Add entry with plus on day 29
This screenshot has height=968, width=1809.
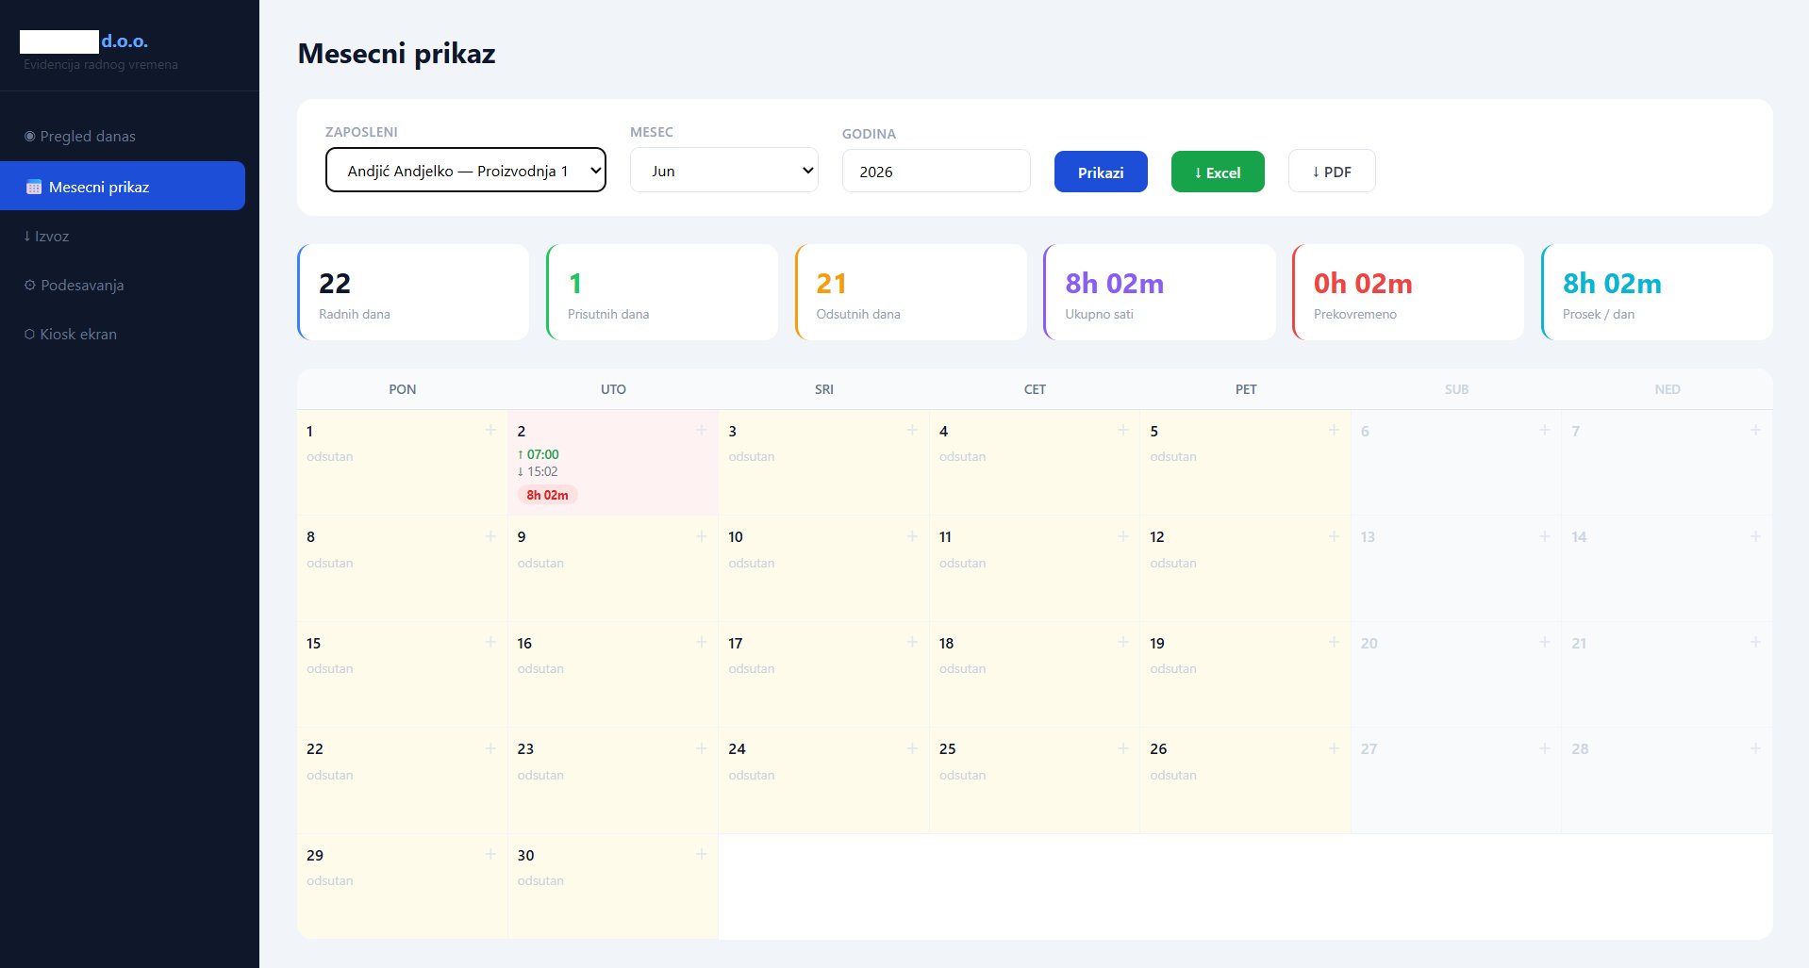tap(490, 854)
